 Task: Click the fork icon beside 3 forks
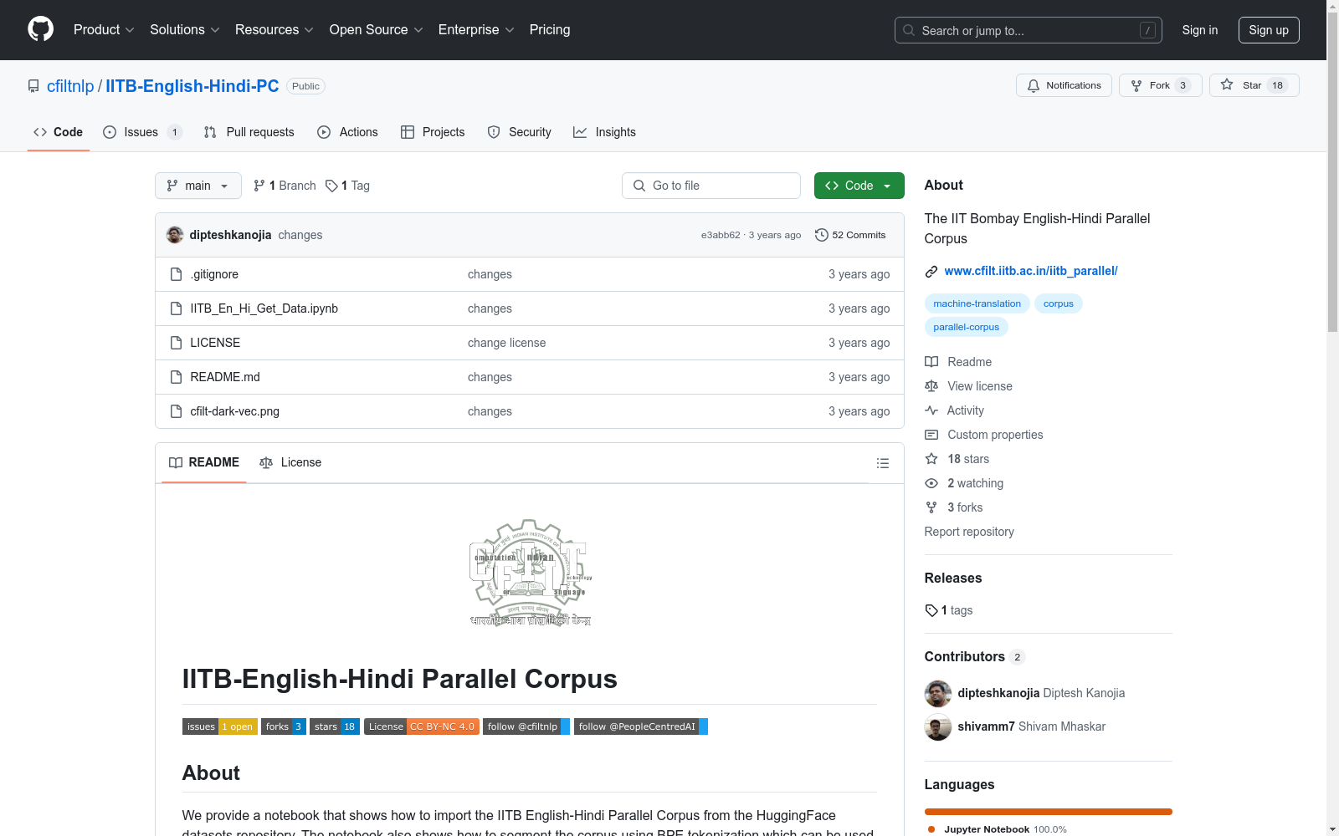click(931, 507)
